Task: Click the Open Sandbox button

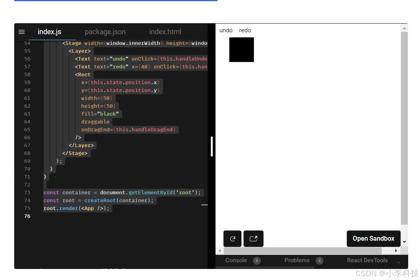Action: point(373,239)
